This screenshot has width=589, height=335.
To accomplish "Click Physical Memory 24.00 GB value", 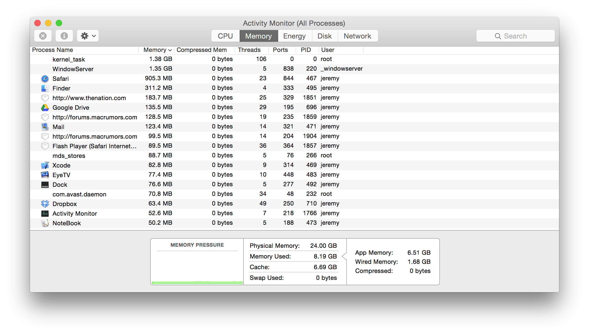I will coord(323,246).
